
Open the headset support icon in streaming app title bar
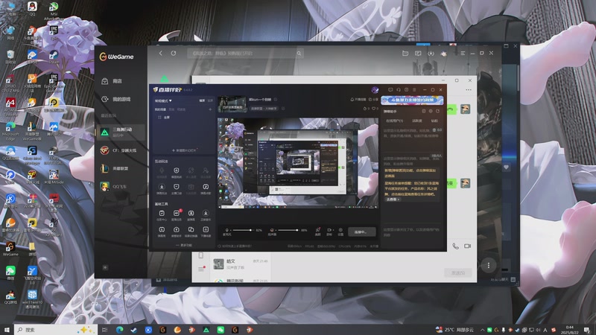click(x=399, y=89)
